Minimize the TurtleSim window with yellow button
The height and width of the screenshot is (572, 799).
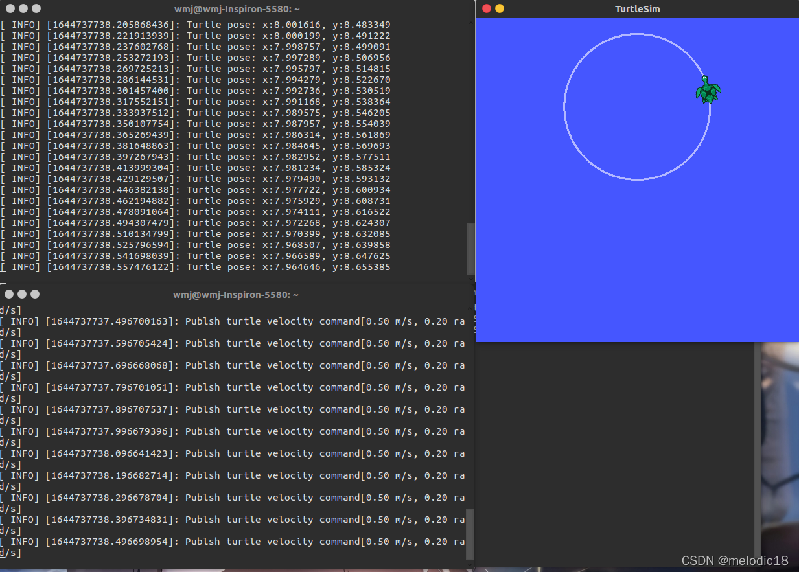[x=500, y=8]
